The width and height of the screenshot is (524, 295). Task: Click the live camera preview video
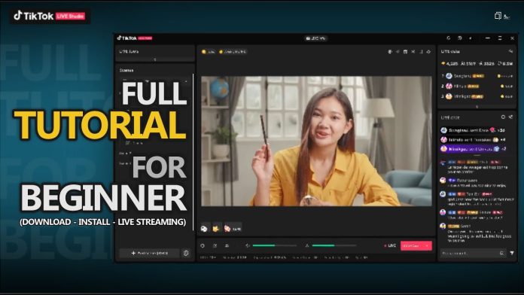[x=316, y=141]
